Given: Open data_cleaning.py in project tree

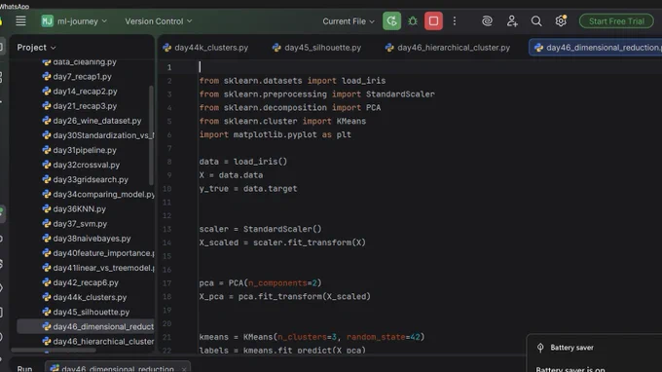Looking at the screenshot, I should [85, 62].
